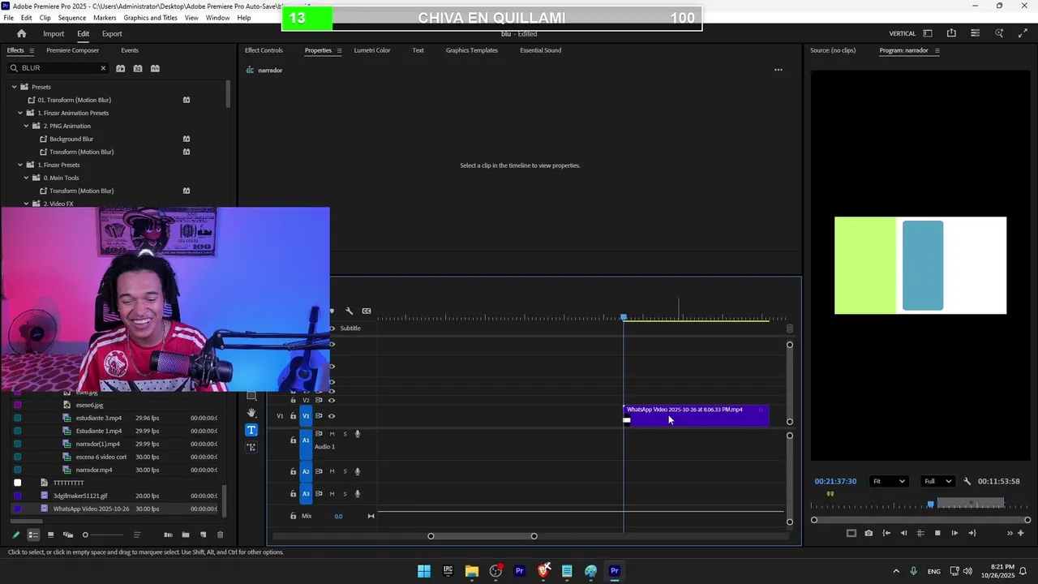Delete selected project item with trash icon
This screenshot has width=1038, height=584.
click(220, 535)
